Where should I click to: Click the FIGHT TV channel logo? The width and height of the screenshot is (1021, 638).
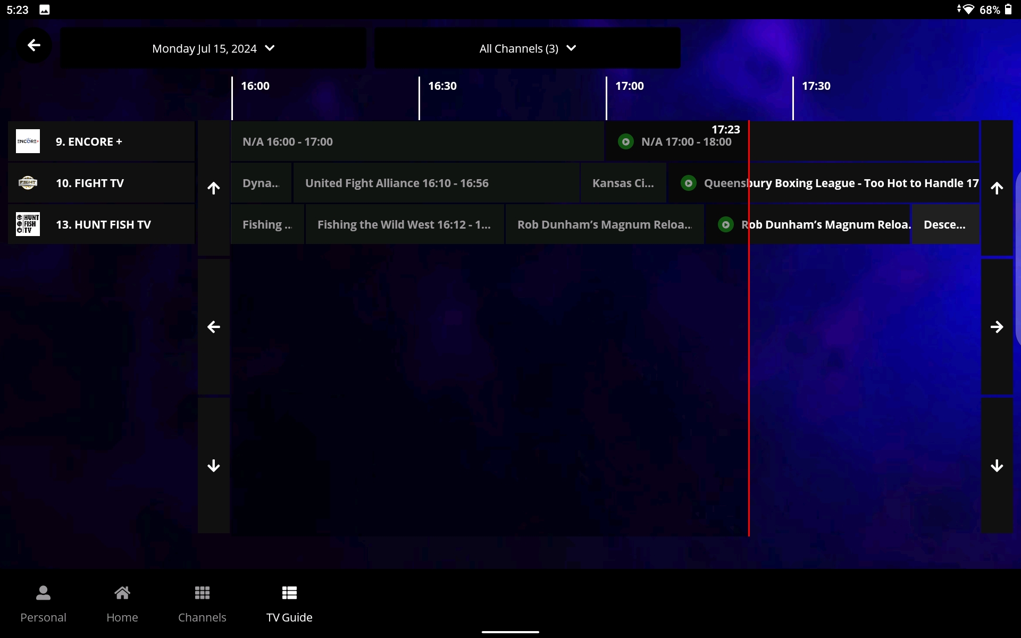pos(28,183)
